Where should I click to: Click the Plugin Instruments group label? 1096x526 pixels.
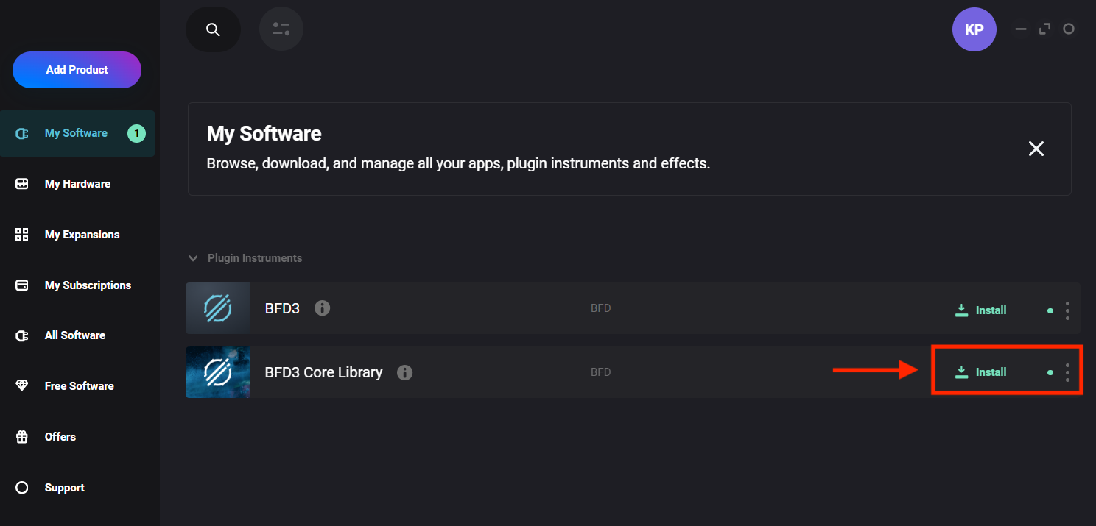255,258
